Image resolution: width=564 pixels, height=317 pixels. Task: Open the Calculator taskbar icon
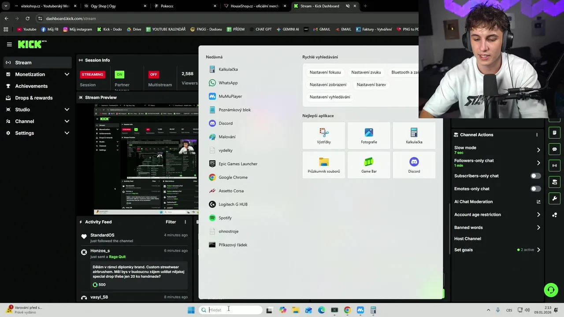[373, 310]
